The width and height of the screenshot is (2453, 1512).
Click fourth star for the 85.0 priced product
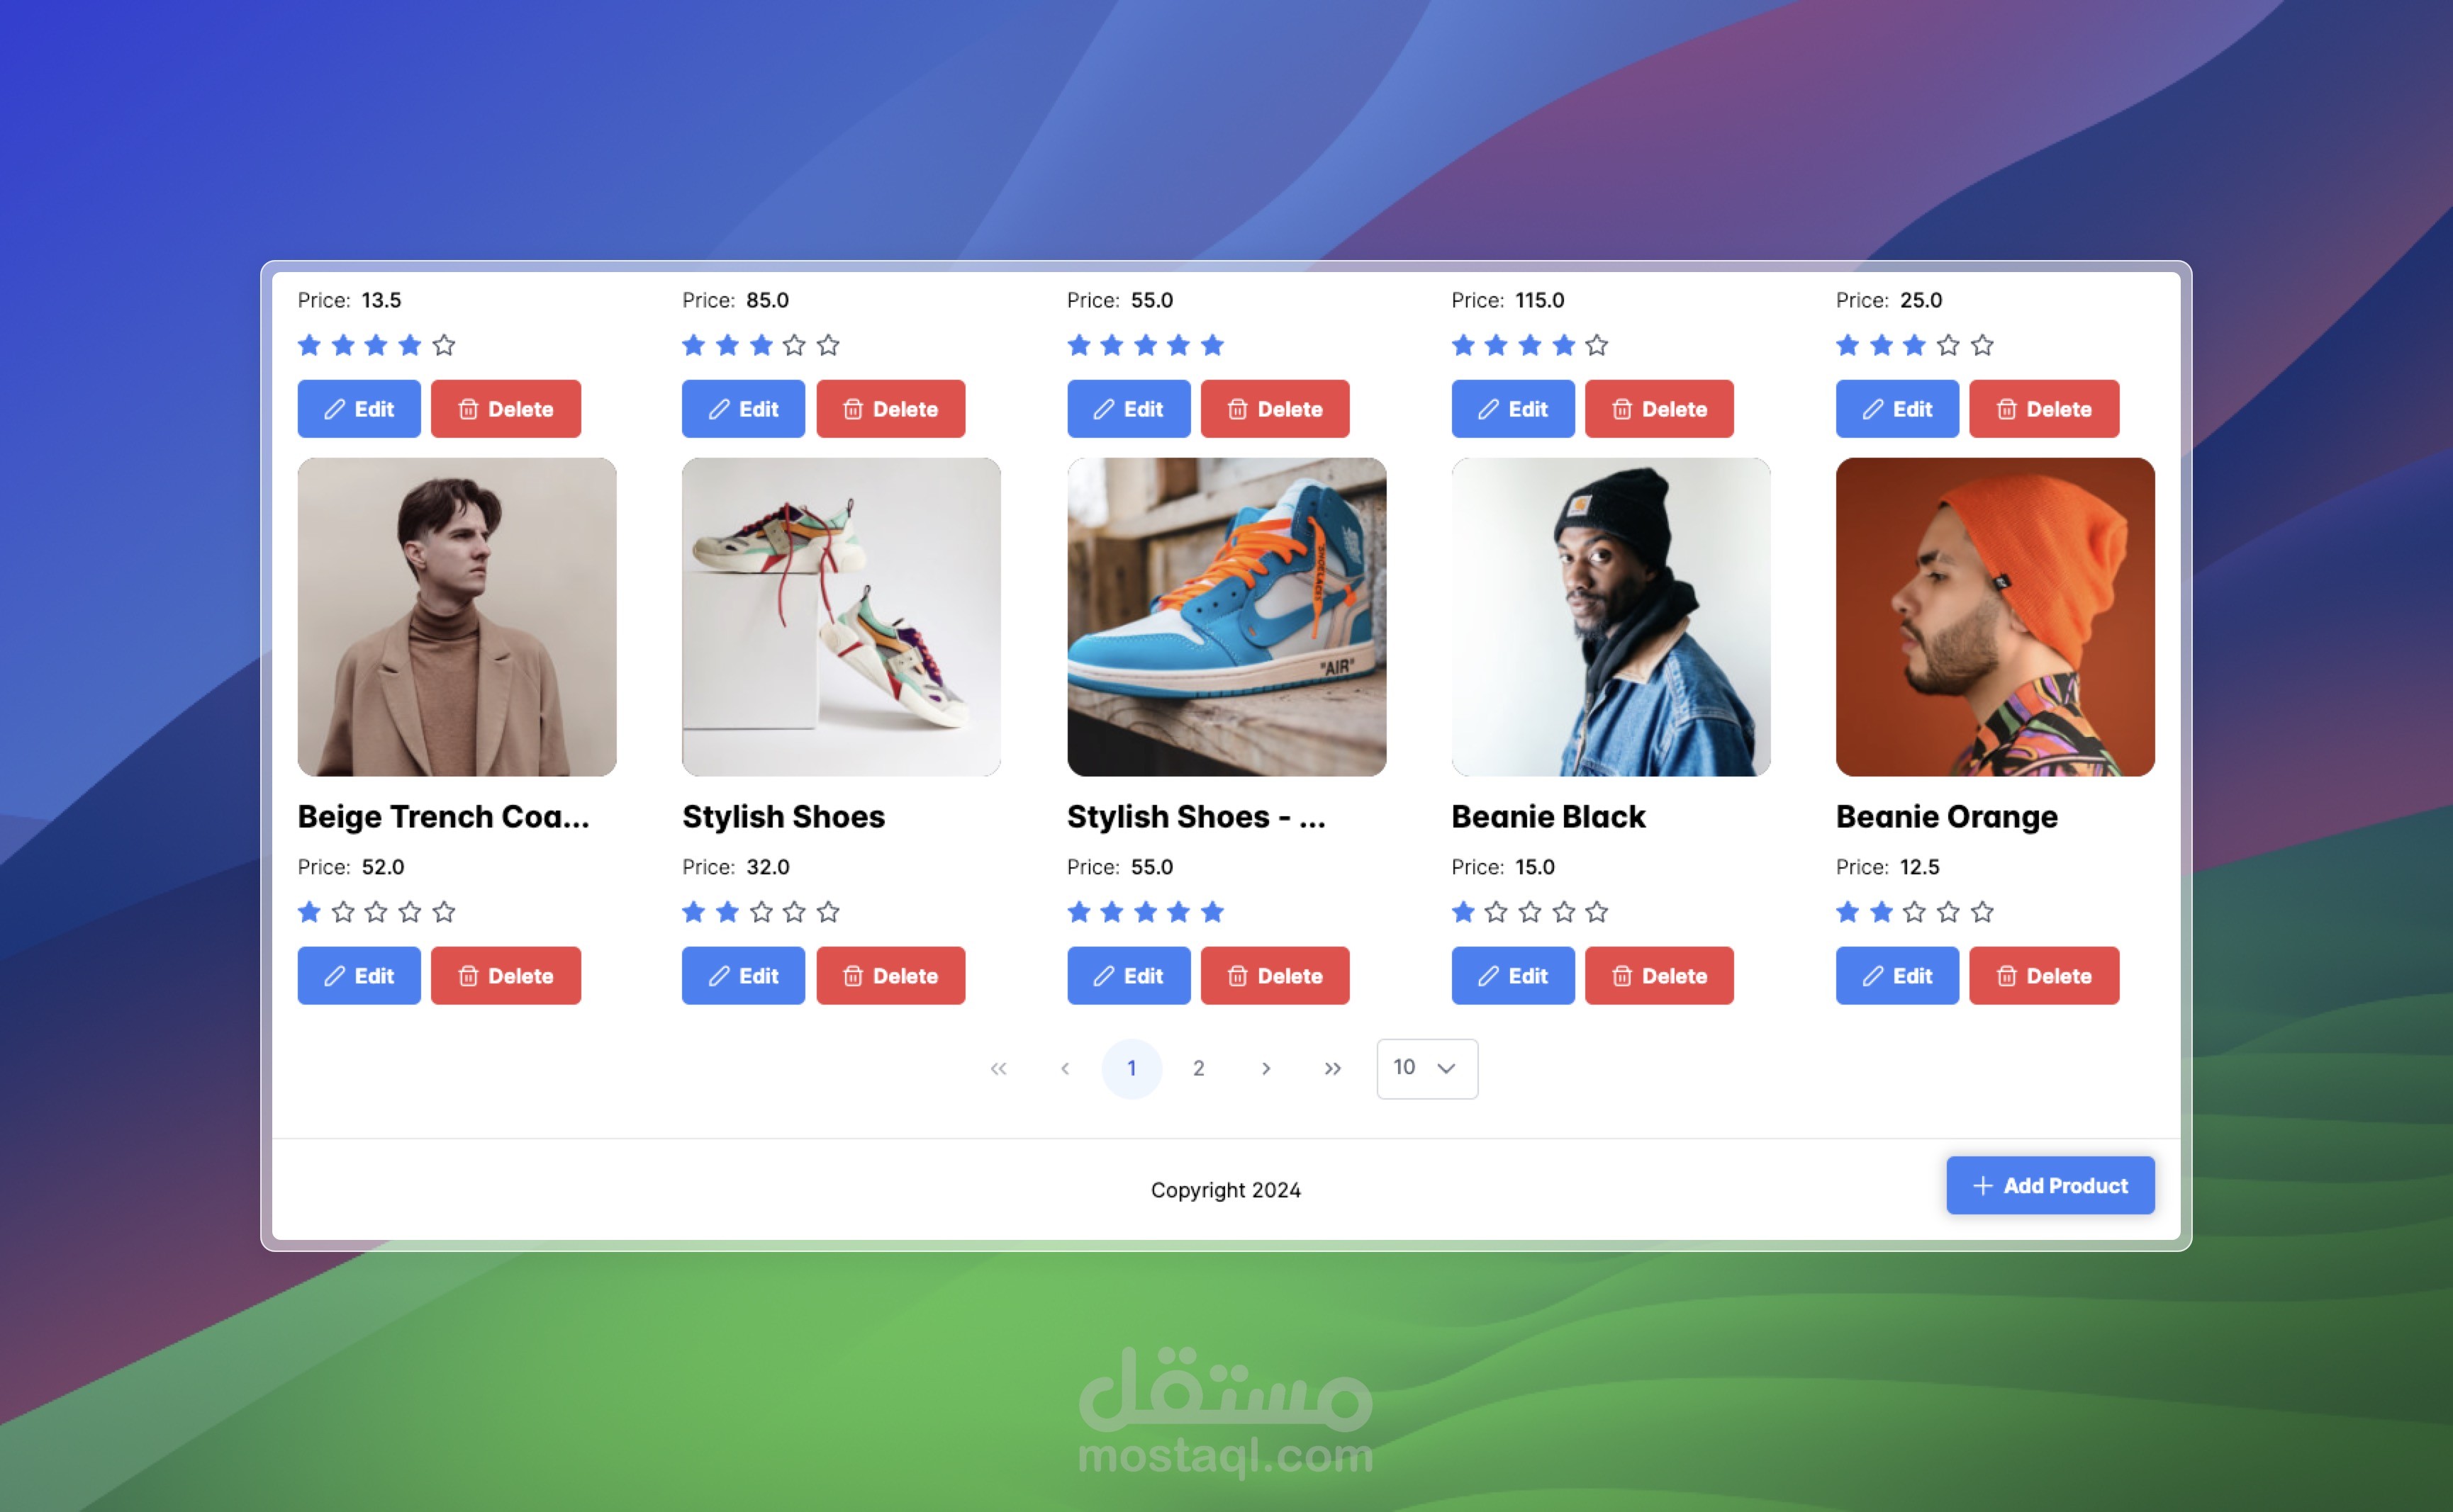click(794, 345)
